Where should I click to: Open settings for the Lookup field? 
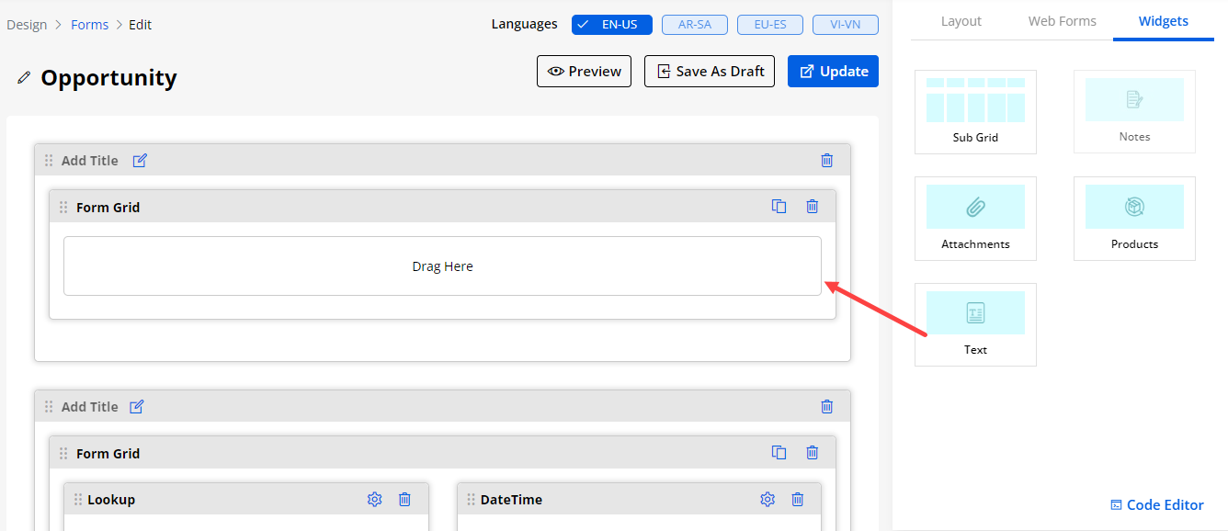tap(374, 499)
